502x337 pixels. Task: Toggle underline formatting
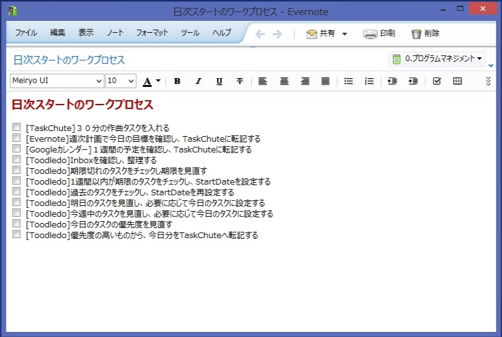tap(219, 81)
